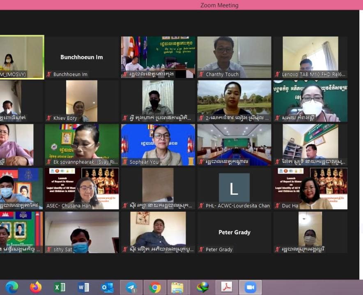Open Word from the taskbar
363x295 pixels.
coord(83,288)
